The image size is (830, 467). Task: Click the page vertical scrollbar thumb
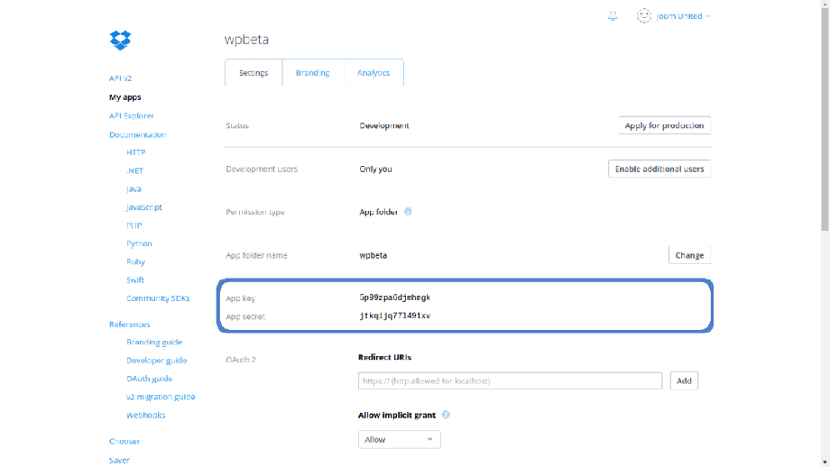[825, 119]
